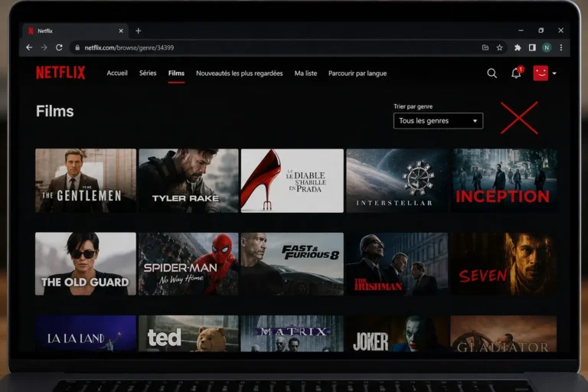Select the Films nav item
Viewport: 588px width, 392px height.
tap(176, 73)
